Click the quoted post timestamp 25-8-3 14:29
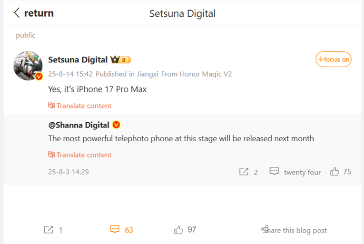This screenshot has width=364, height=244. (69, 172)
